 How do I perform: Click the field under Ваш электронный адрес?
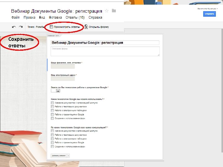[63, 79]
